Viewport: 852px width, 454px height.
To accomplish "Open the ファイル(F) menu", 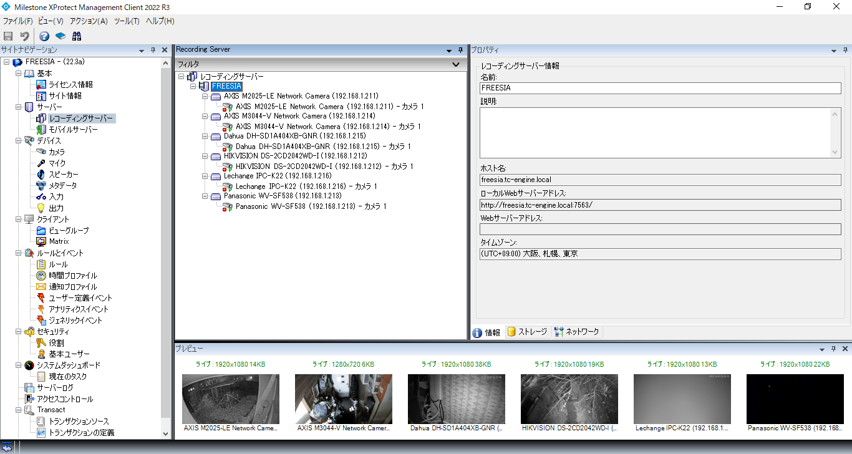I will [17, 21].
